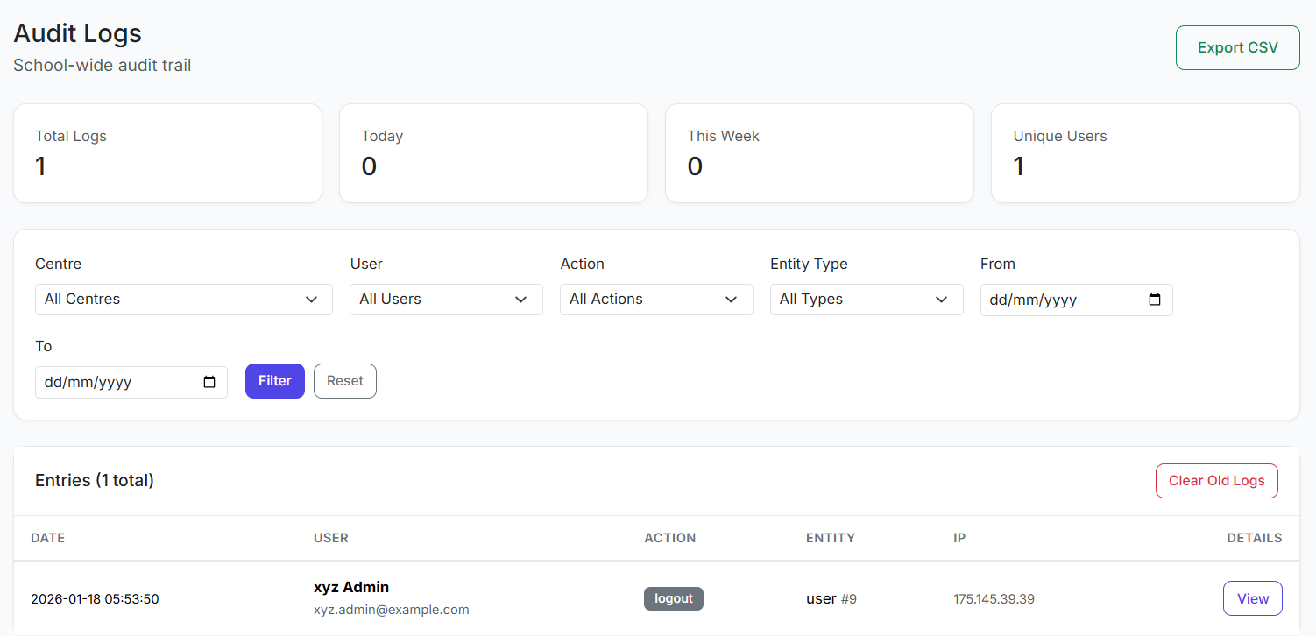Screen dimensions: 1316x636
Task: Select the xyz.admin@example.com email text
Action: click(x=391, y=610)
